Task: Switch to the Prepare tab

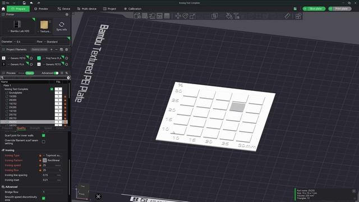Action: pos(18,9)
